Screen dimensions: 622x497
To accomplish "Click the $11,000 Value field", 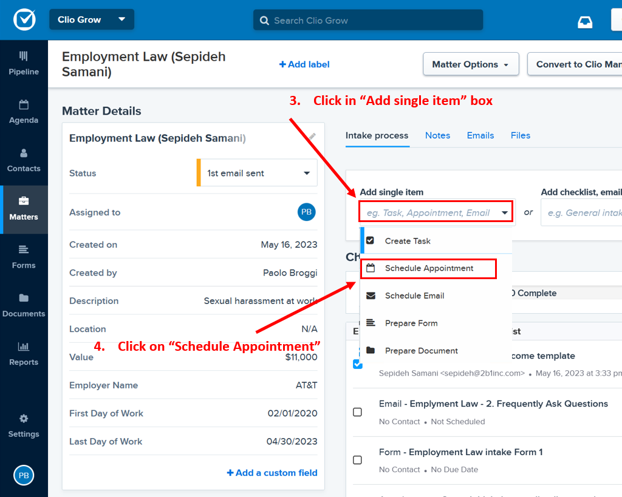I will coord(301,357).
